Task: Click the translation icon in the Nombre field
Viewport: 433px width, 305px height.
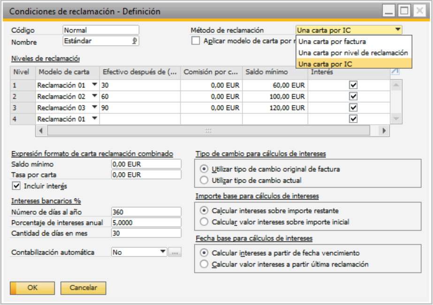Action: pos(135,41)
